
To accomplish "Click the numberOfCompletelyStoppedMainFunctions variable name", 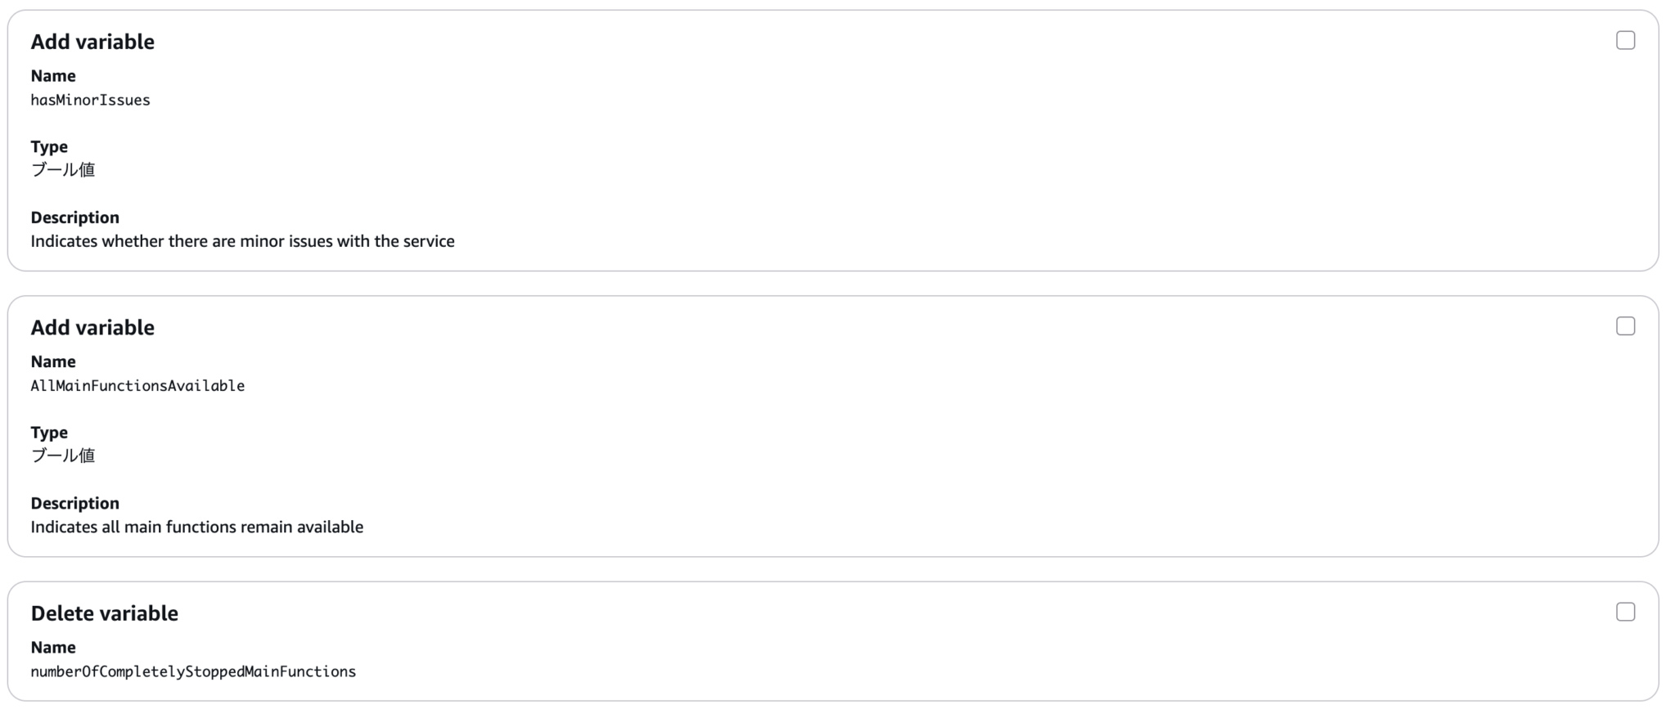I will (x=193, y=672).
